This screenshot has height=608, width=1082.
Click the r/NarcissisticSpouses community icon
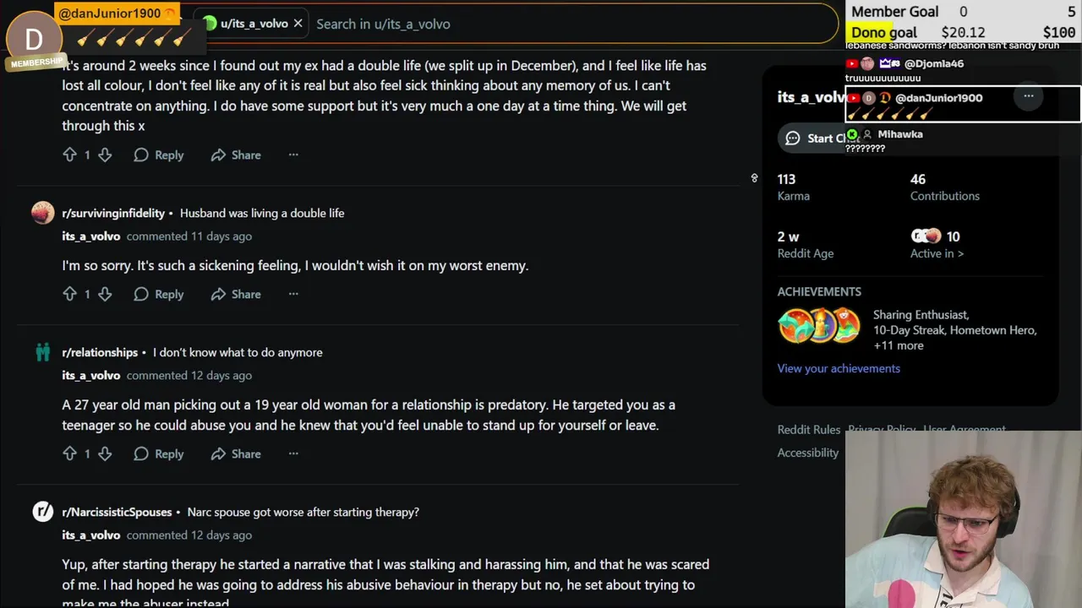tap(42, 512)
